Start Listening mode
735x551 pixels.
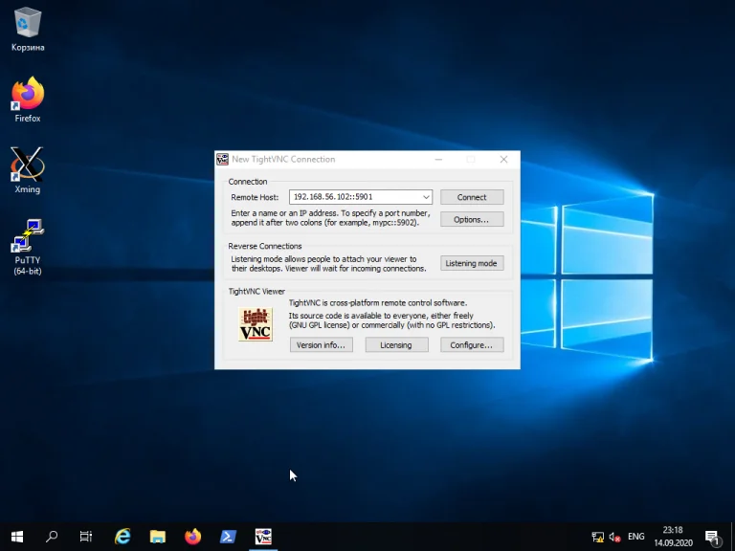coord(471,263)
